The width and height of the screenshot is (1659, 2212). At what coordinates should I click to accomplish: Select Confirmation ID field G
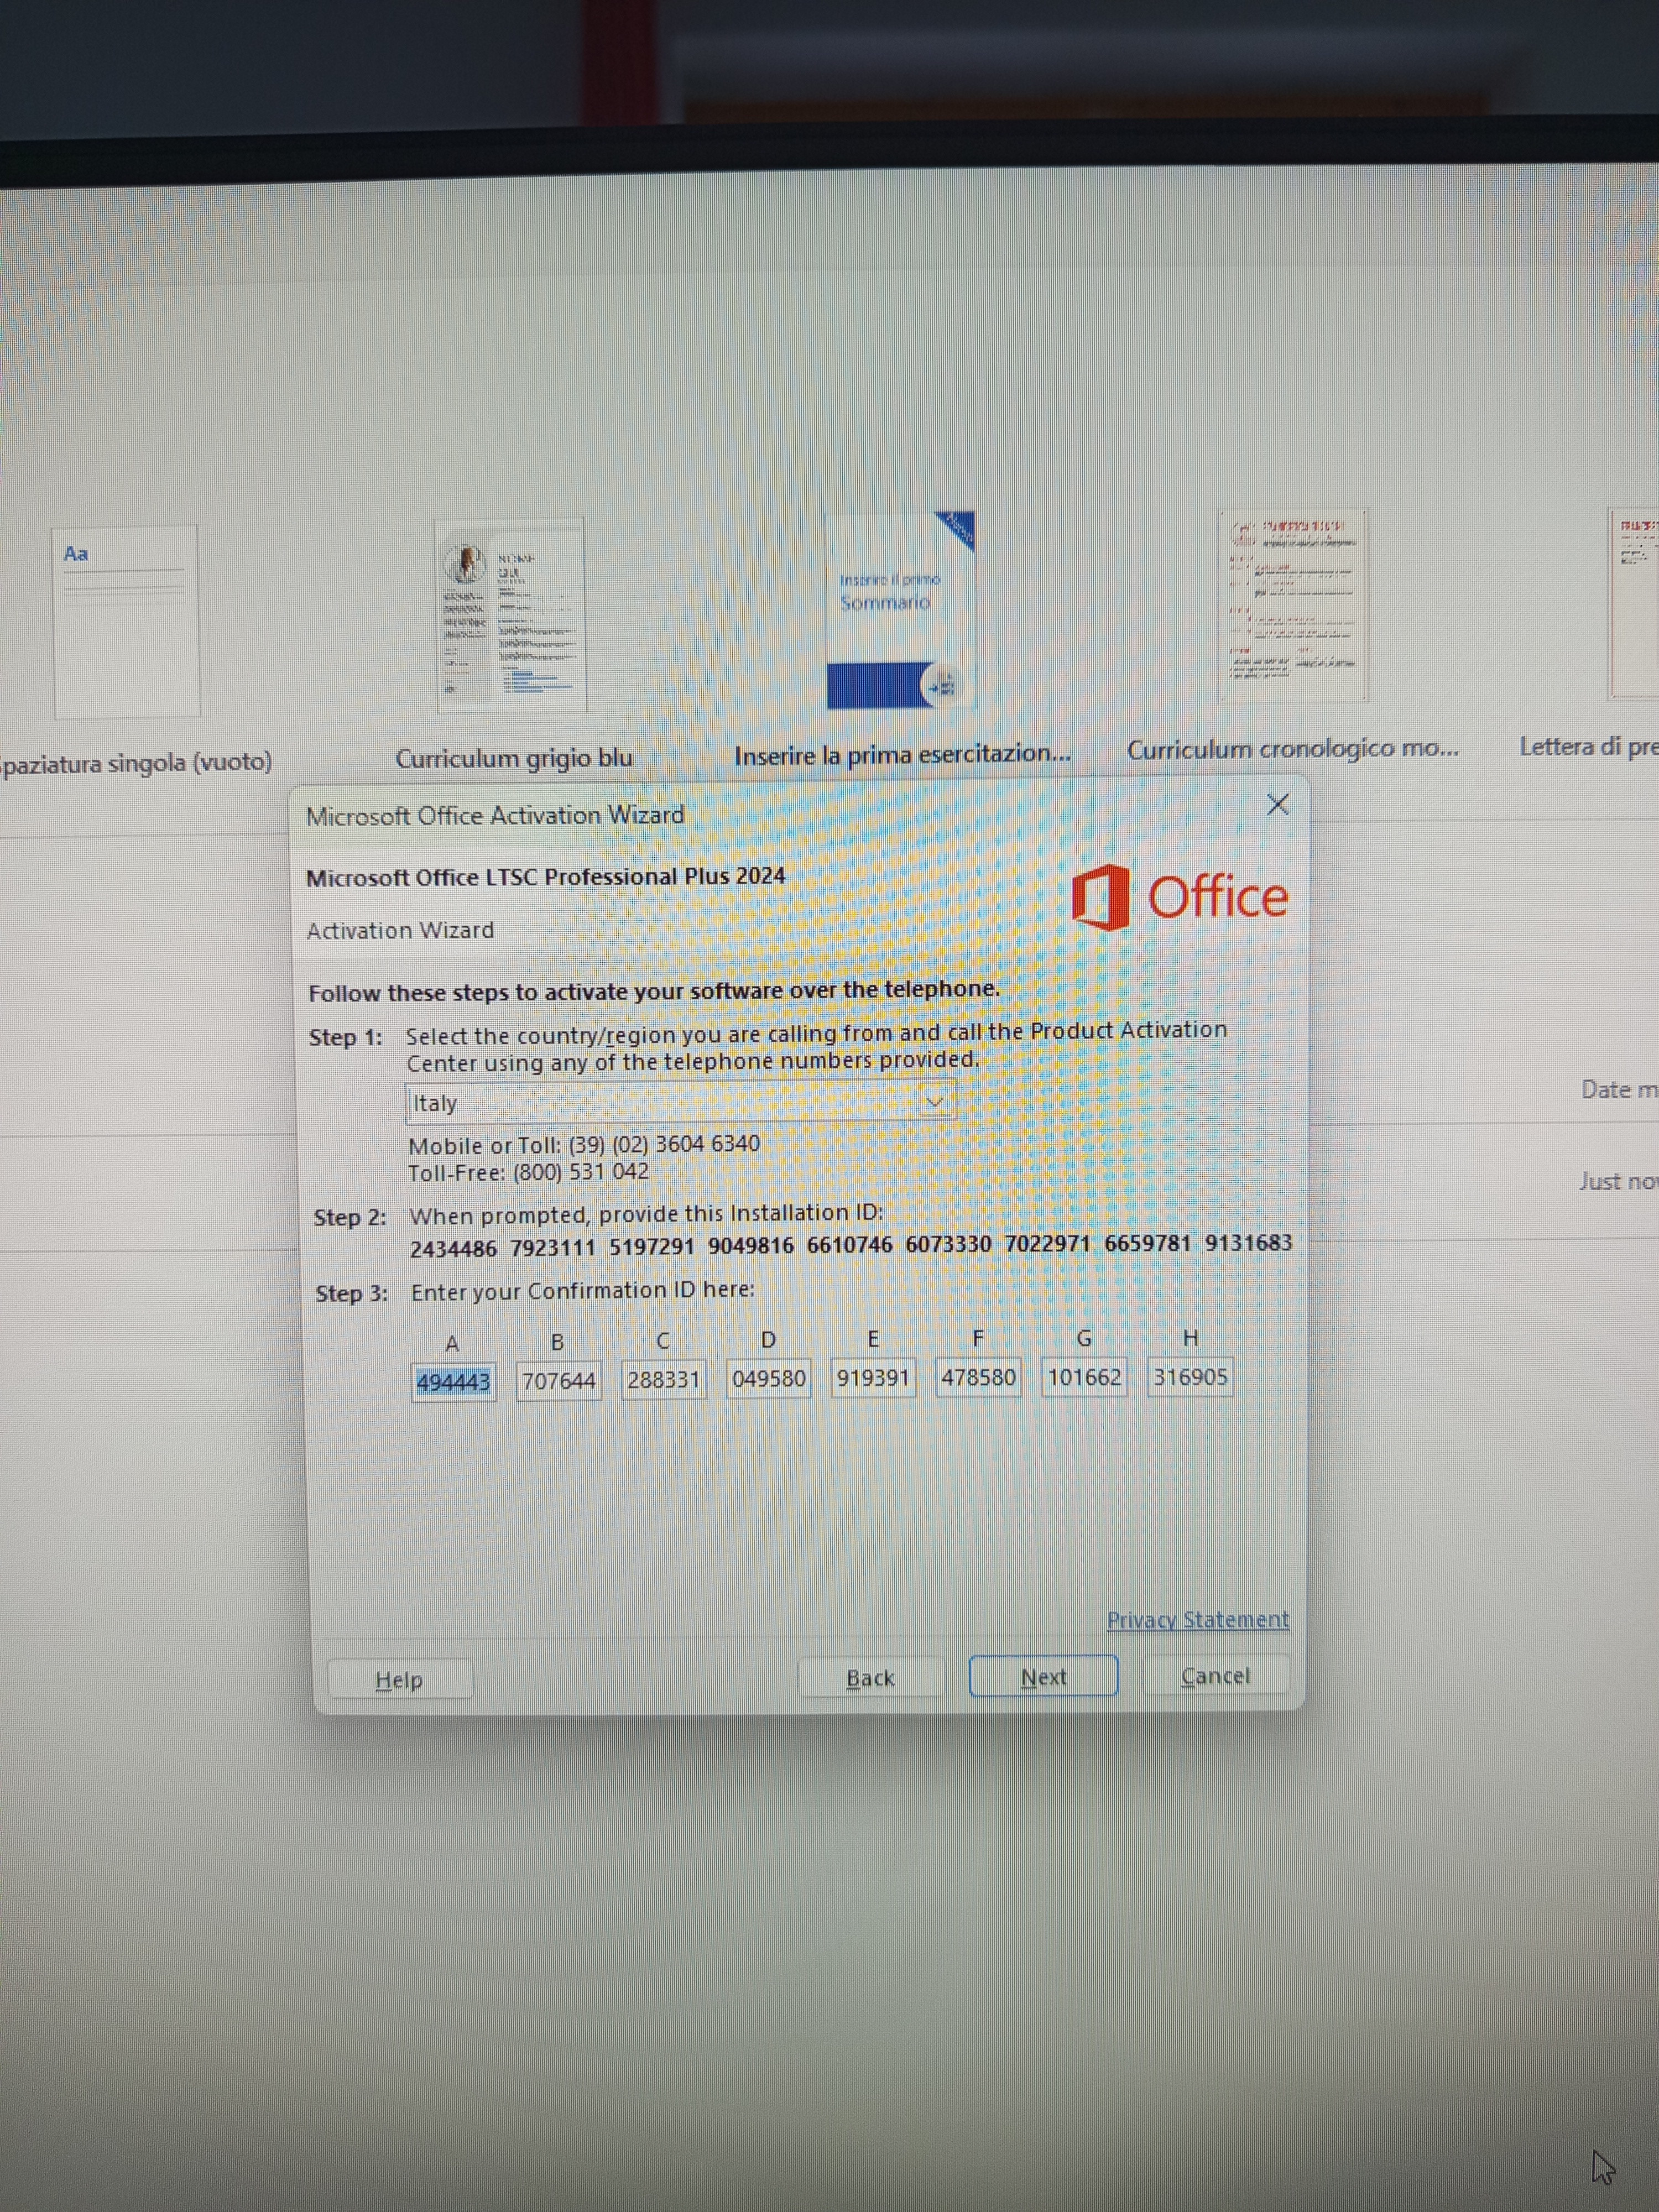1084,1377
